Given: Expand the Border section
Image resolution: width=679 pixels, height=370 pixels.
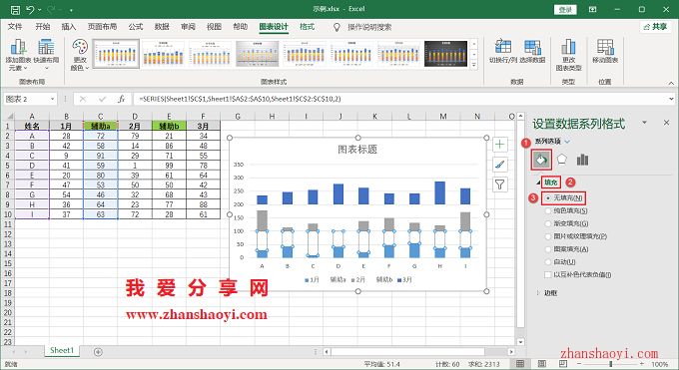Looking at the screenshot, I should pos(538,293).
